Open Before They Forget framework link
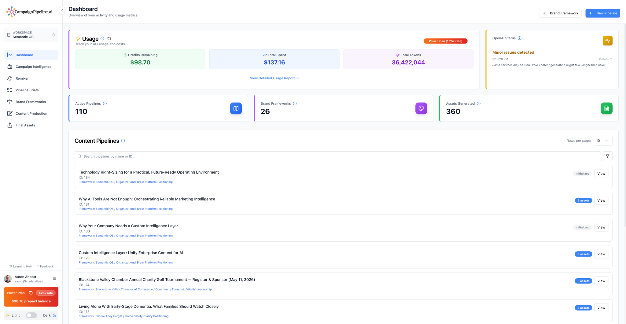This screenshot has height=324, width=626. click(x=123, y=316)
